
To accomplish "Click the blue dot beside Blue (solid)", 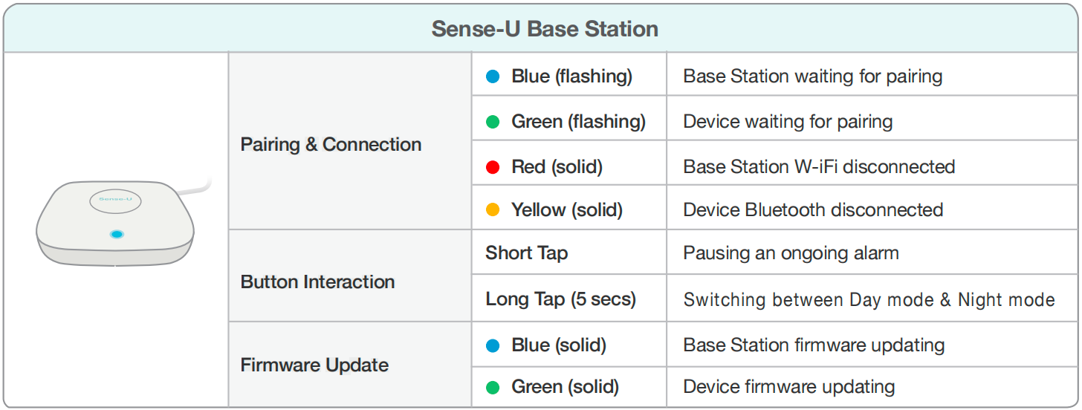I will tap(493, 345).
